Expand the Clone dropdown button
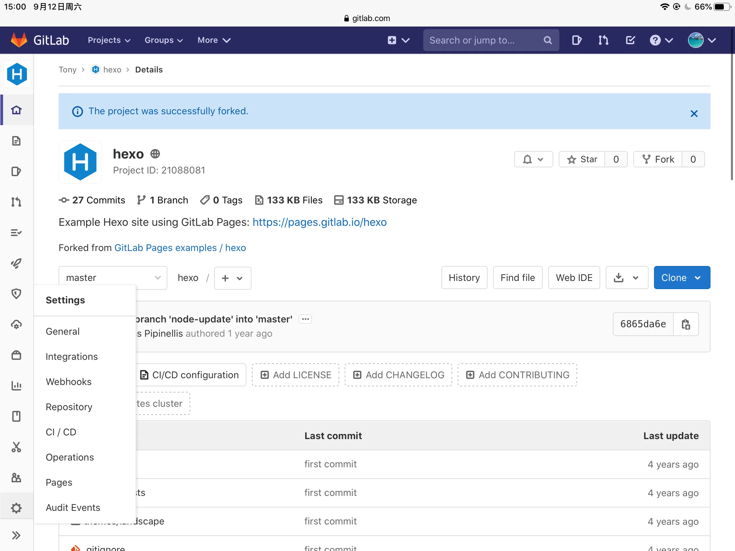Image resolution: width=735 pixels, height=551 pixels. point(682,278)
